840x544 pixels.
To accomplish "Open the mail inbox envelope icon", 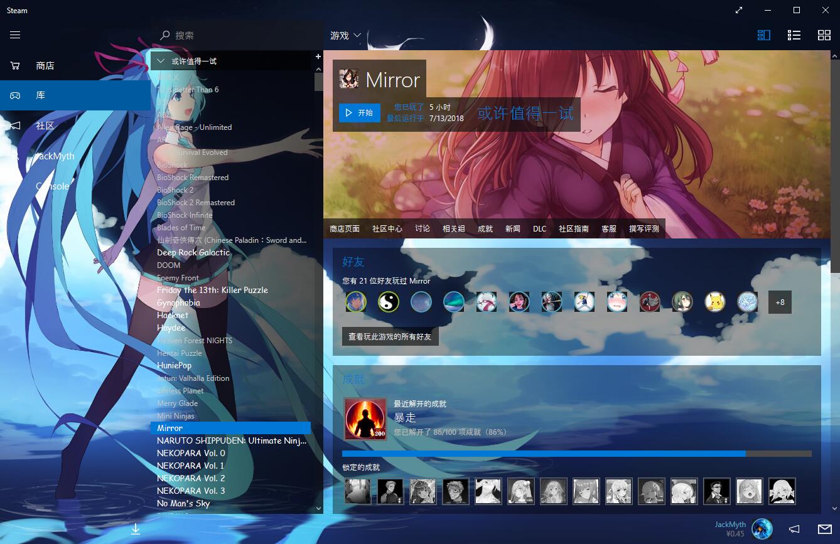I will pos(824,529).
